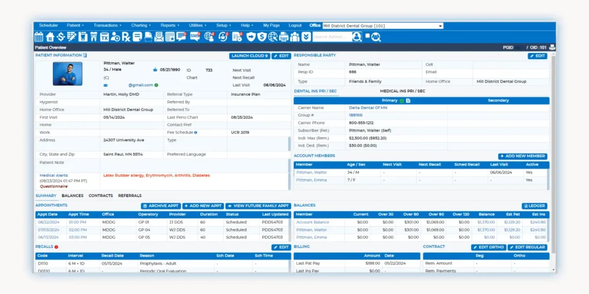589x294 pixels.
Task: Open the scheduler calendar toolbar icon
Action: (x=39, y=37)
